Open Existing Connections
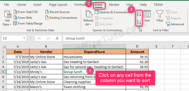This screenshot has width=189, height=91. coord(61,18)
